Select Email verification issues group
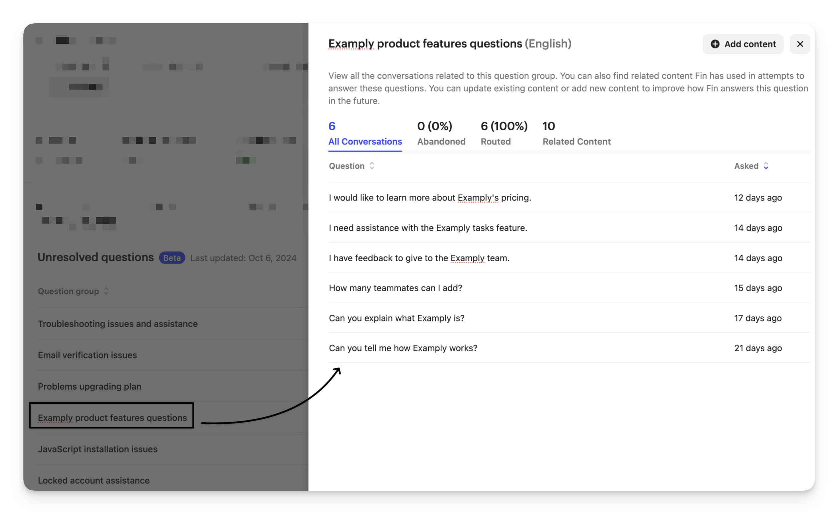 [87, 355]
